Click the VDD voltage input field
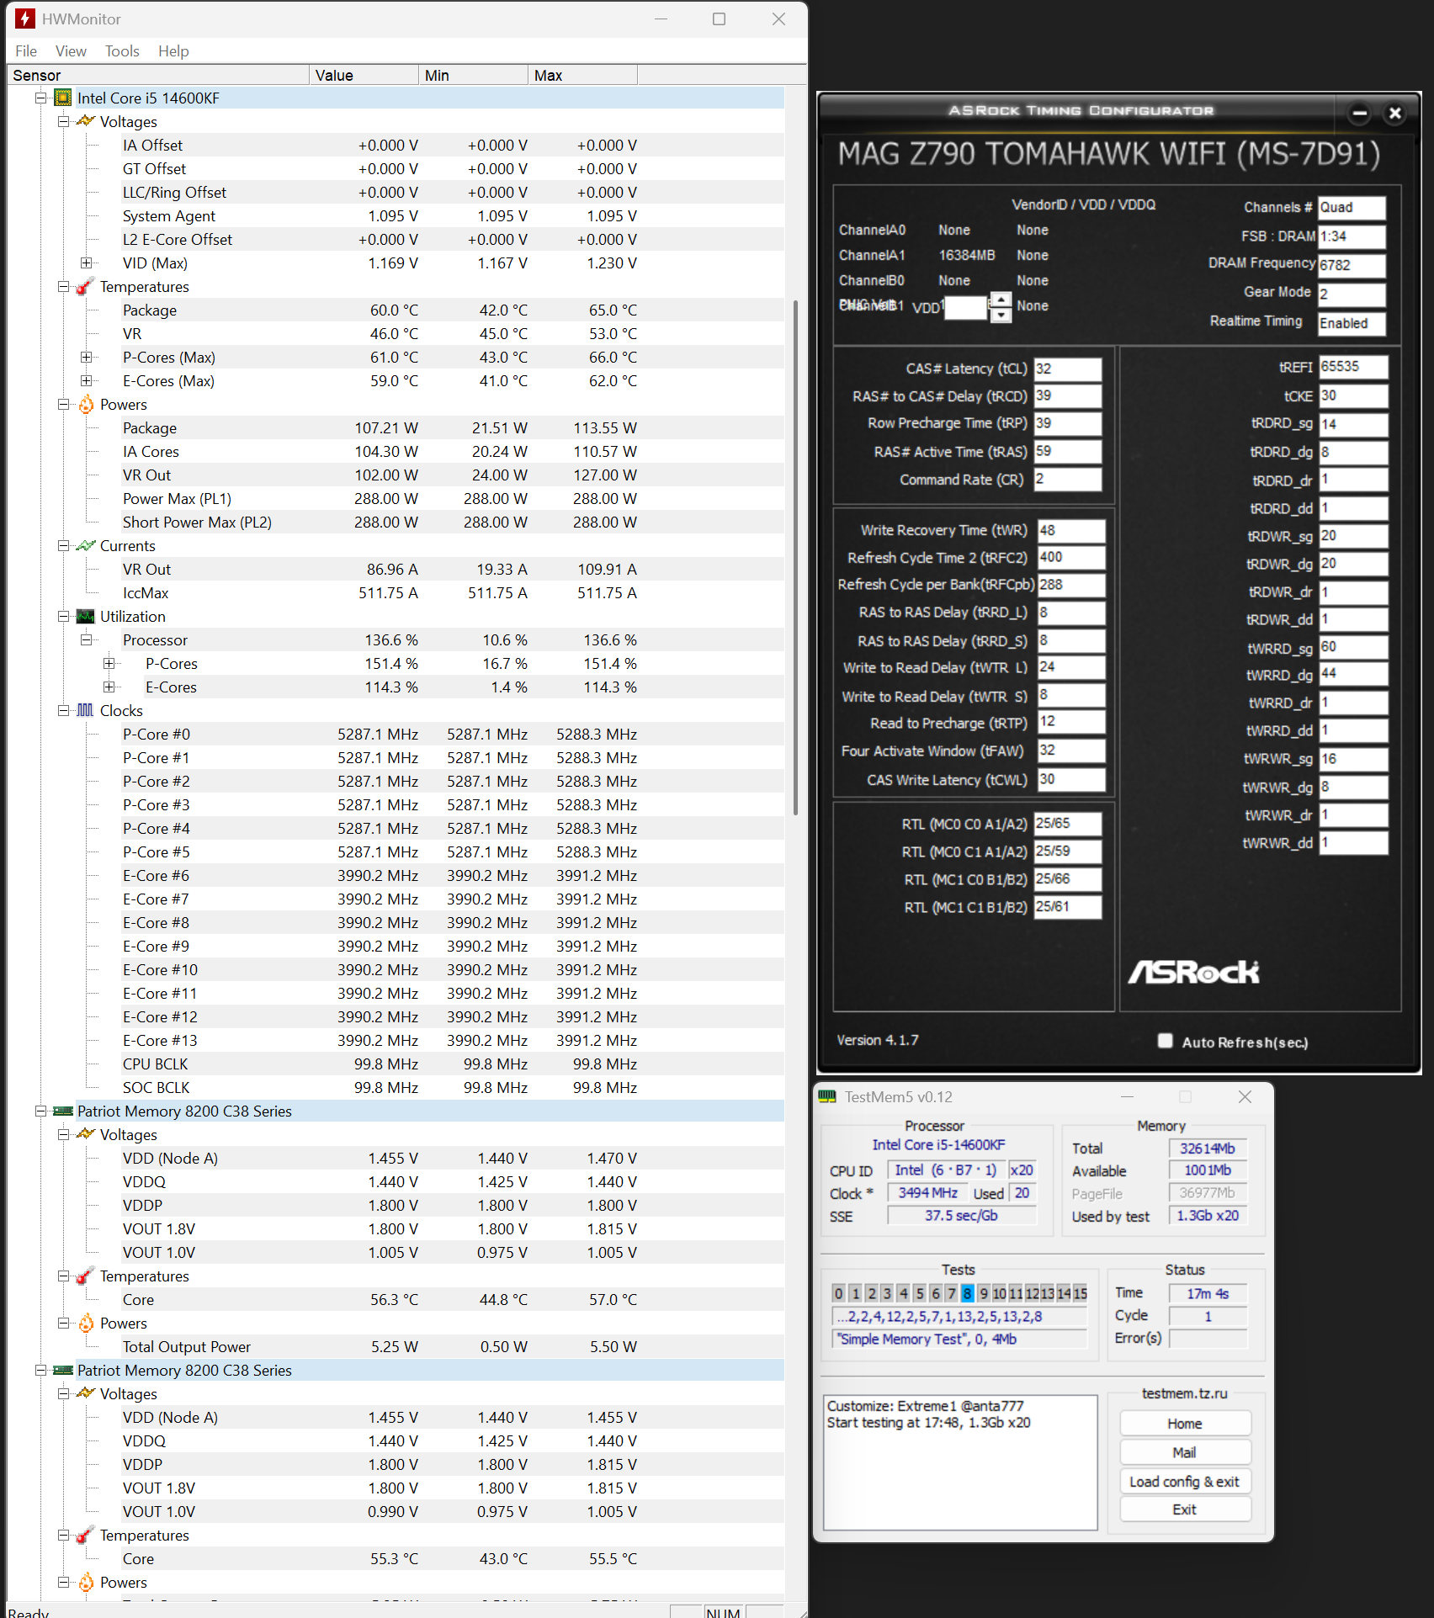The width and height of the screenshot is (1434, 1618). pyautogui.click(x=965, y=307)
